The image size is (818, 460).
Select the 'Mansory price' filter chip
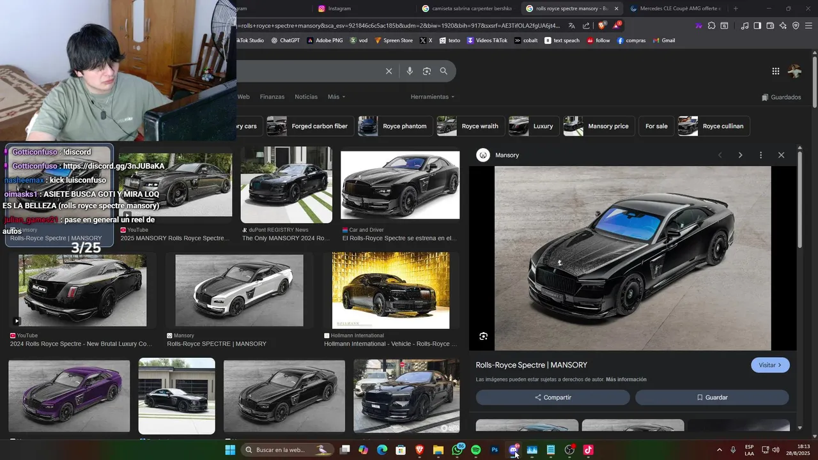(x=599, y=126)
